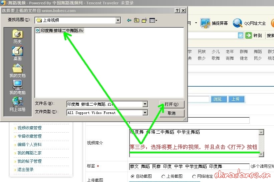Viewport: 274px width, 182px height.
Task: Open 视频收藏管理 in the sidebar
Action: 29,128
